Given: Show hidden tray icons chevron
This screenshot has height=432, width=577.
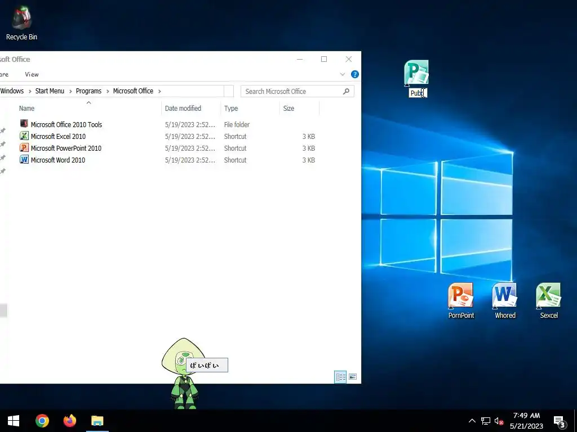Looking at the screenshot, I should pyautogui.click(x=472, y=421).
